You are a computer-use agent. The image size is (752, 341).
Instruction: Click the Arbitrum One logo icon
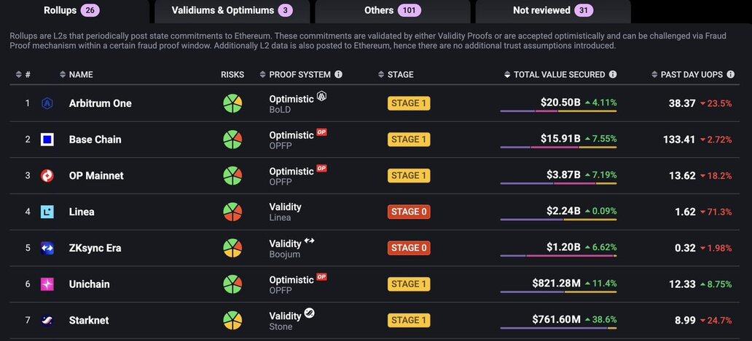[x=47, y=103]
